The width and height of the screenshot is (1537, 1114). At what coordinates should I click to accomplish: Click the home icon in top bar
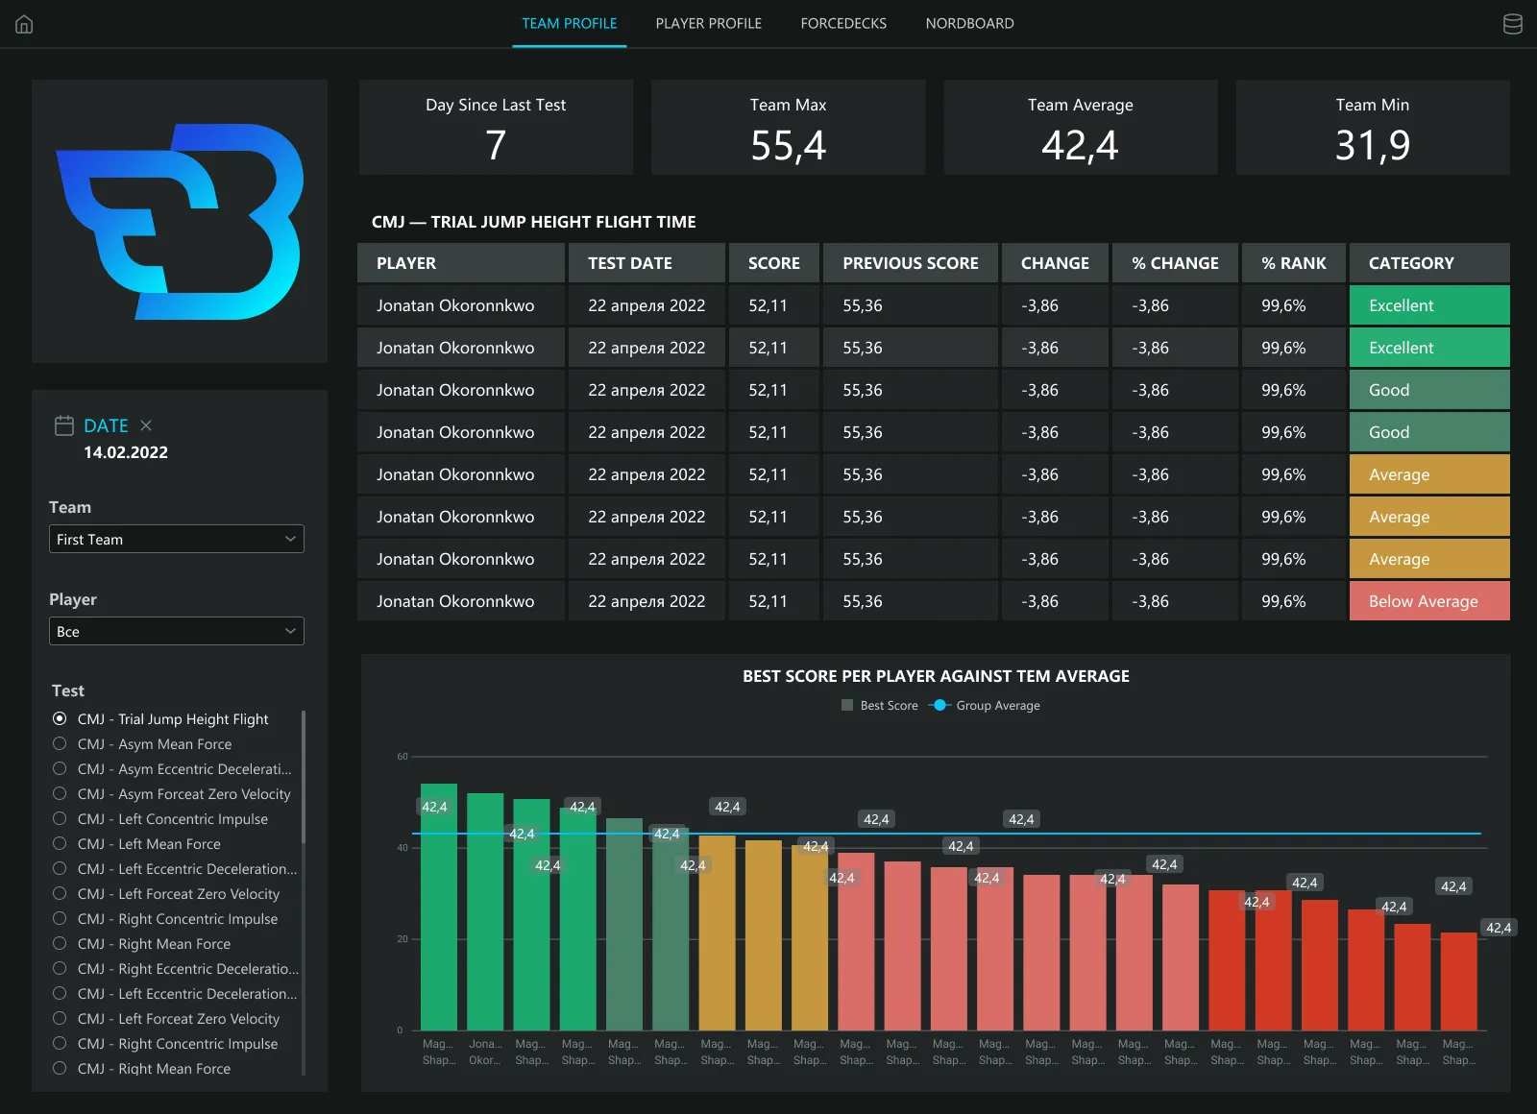point(25,24)
